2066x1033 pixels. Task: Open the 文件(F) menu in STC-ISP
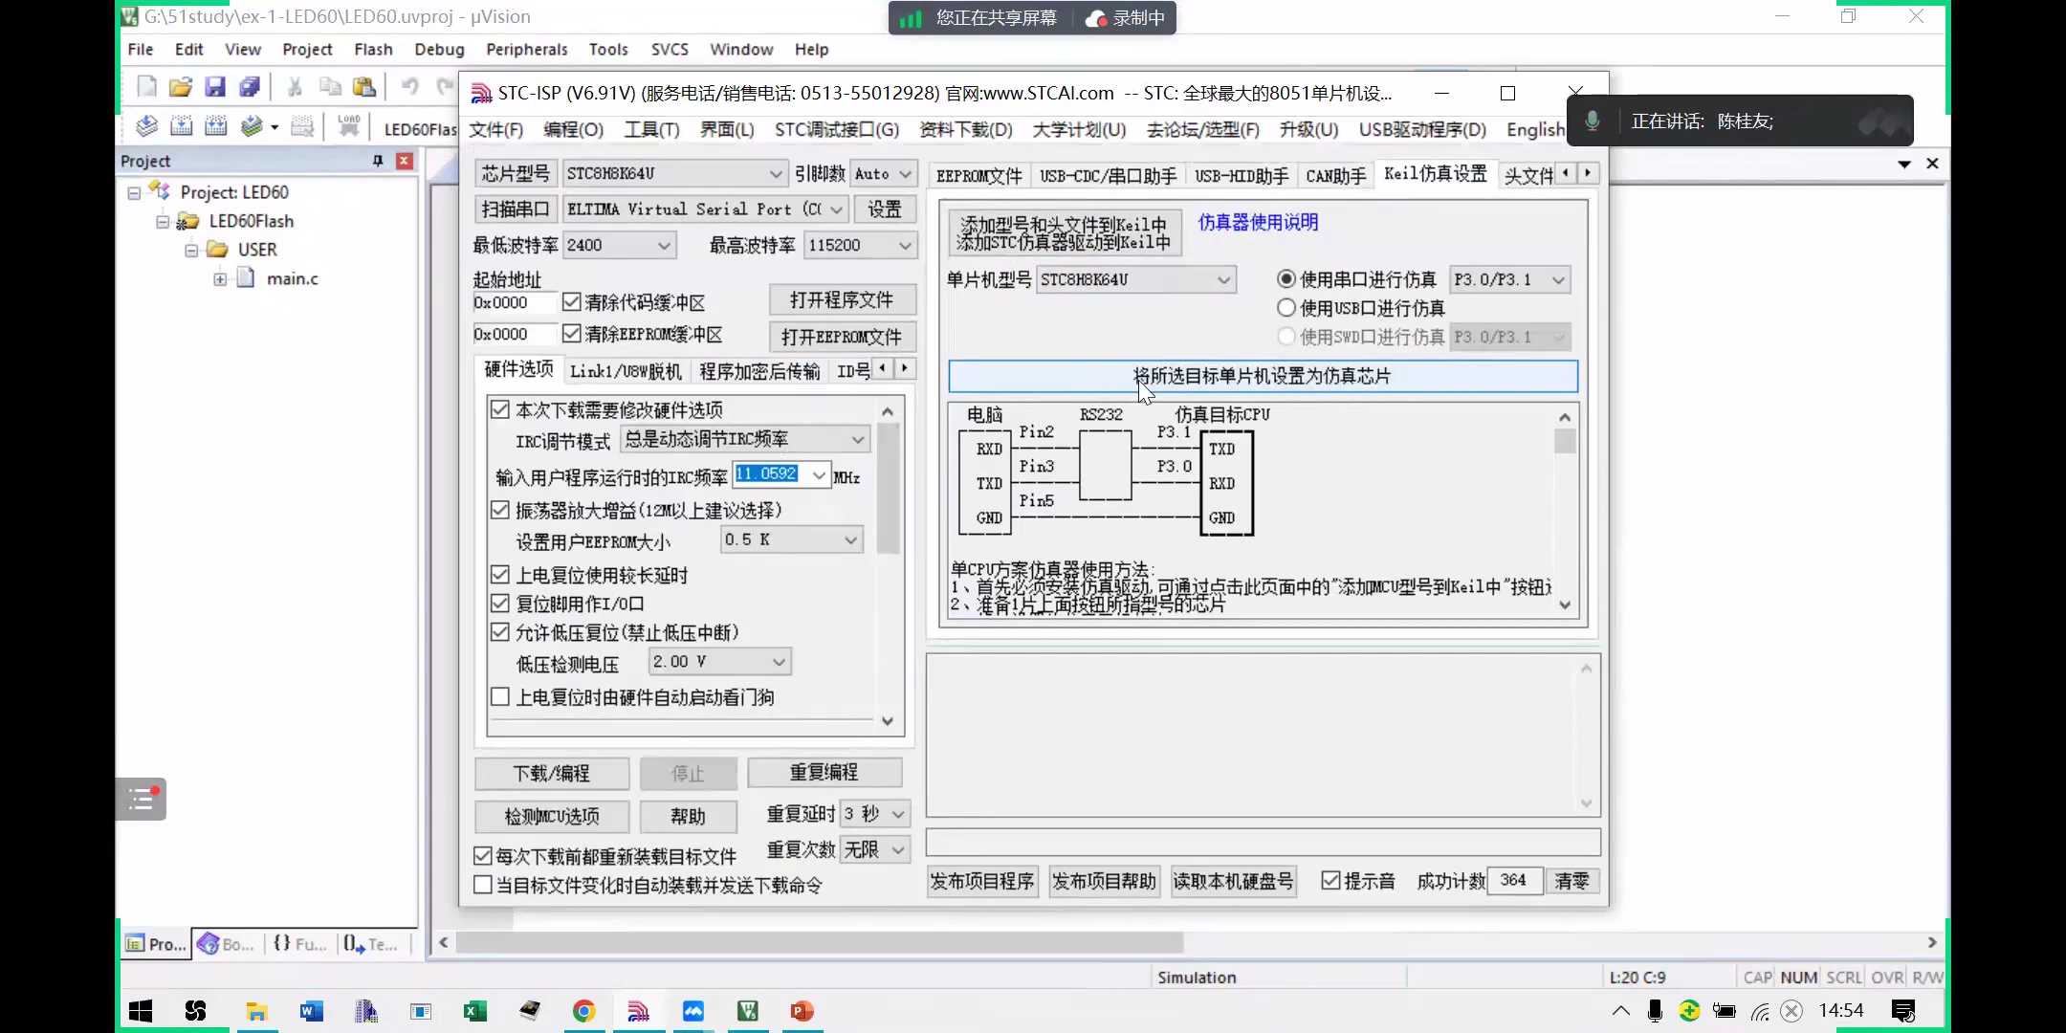[x=496, y=130]
